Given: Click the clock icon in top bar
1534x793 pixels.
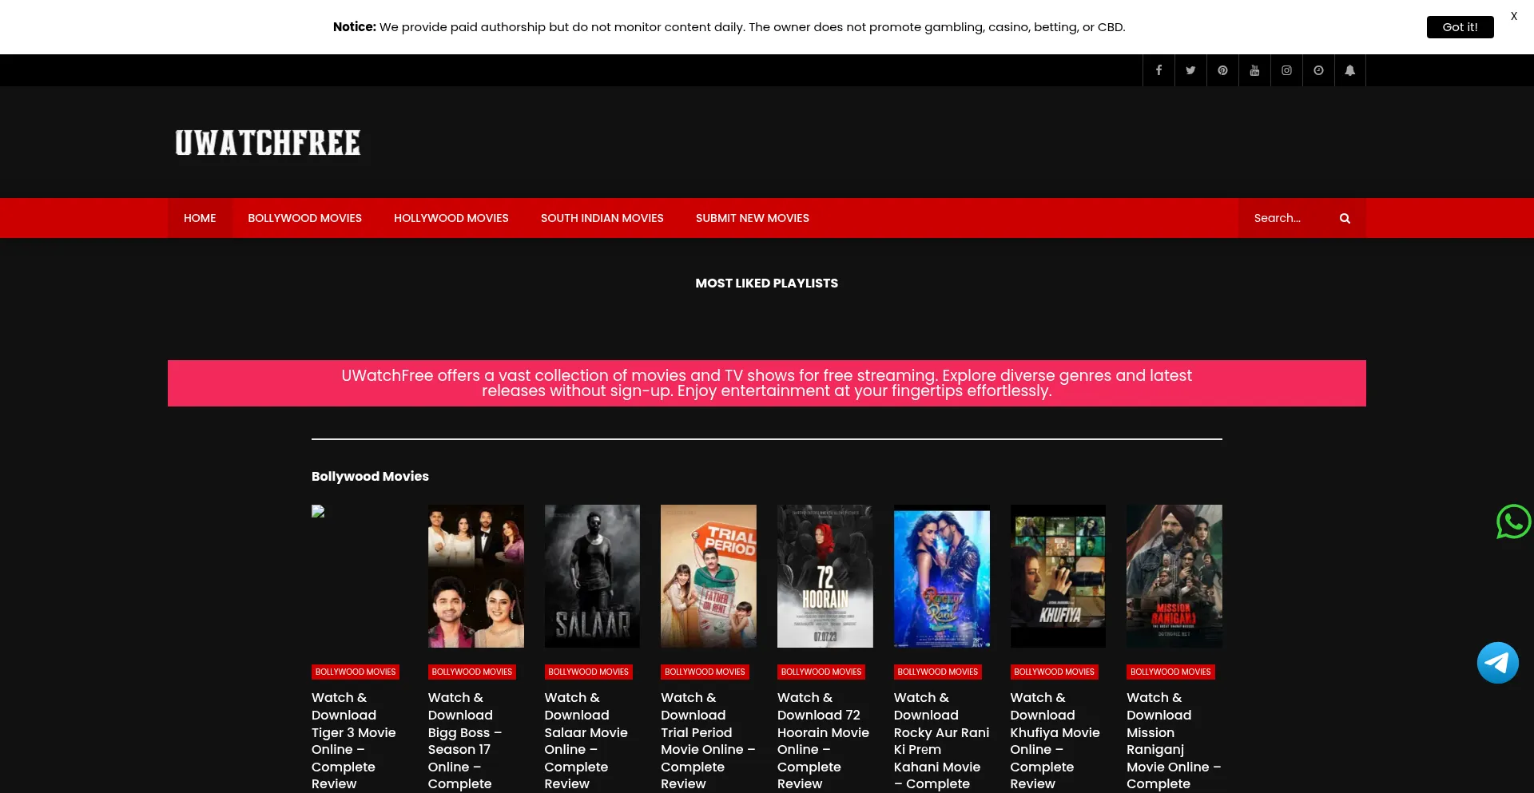Looking at the screenshot, I should point(1318,70).
